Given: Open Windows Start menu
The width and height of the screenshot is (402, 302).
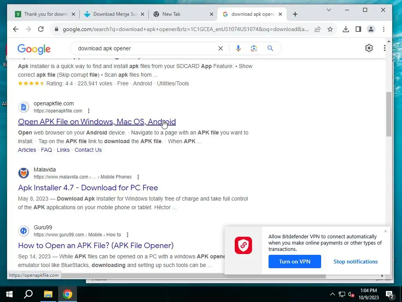Looking at the screenshot, I should pyautogui.click(x=9, y=294).
